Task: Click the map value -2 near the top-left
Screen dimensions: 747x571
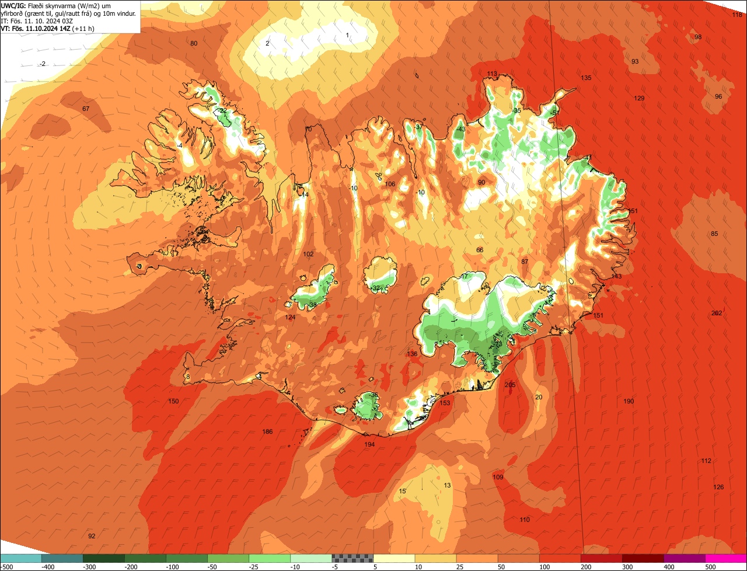Action: pyautogui.click(x=43, y=64)
